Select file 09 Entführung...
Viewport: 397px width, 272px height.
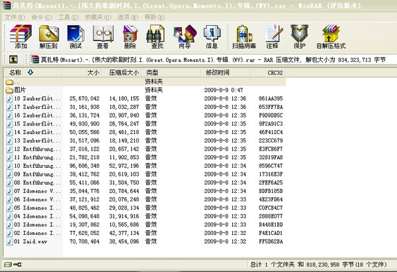[38, 174]
